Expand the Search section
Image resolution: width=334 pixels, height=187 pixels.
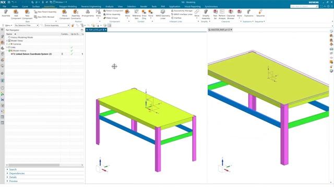[7, 170]
